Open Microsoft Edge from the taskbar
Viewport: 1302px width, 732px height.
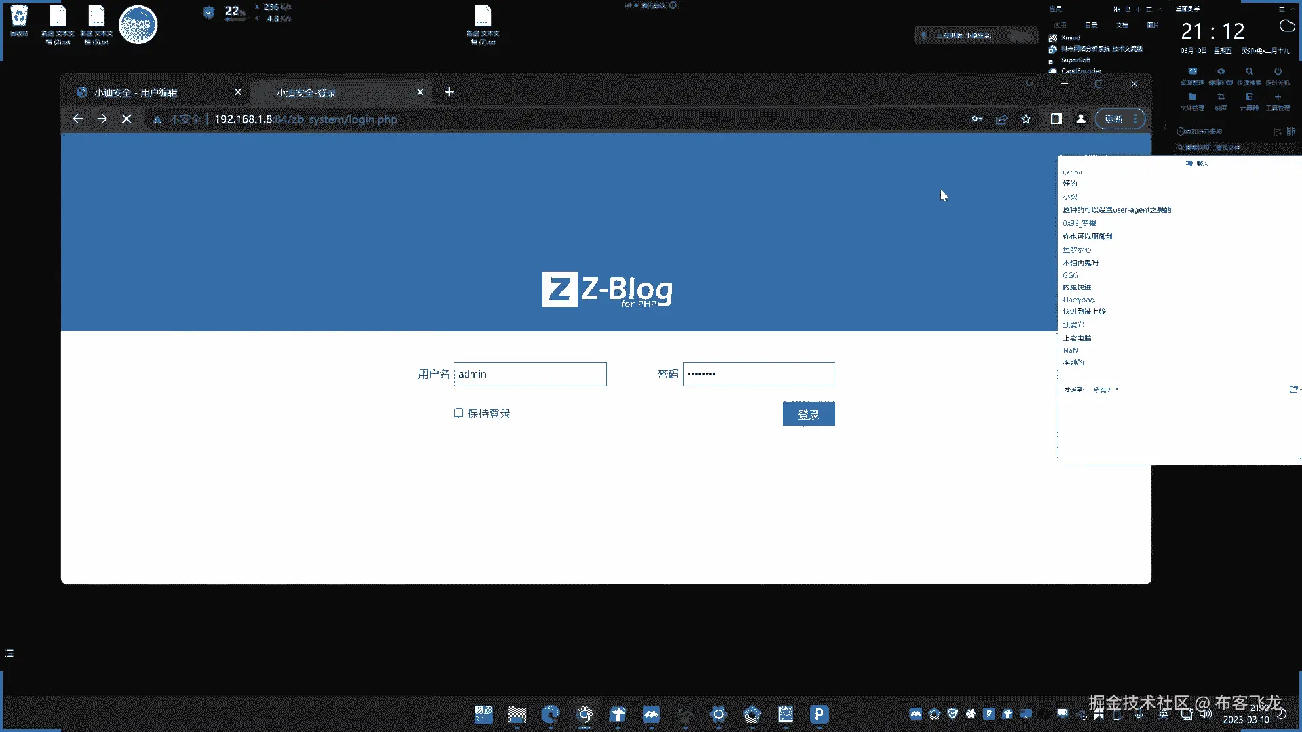551,714
